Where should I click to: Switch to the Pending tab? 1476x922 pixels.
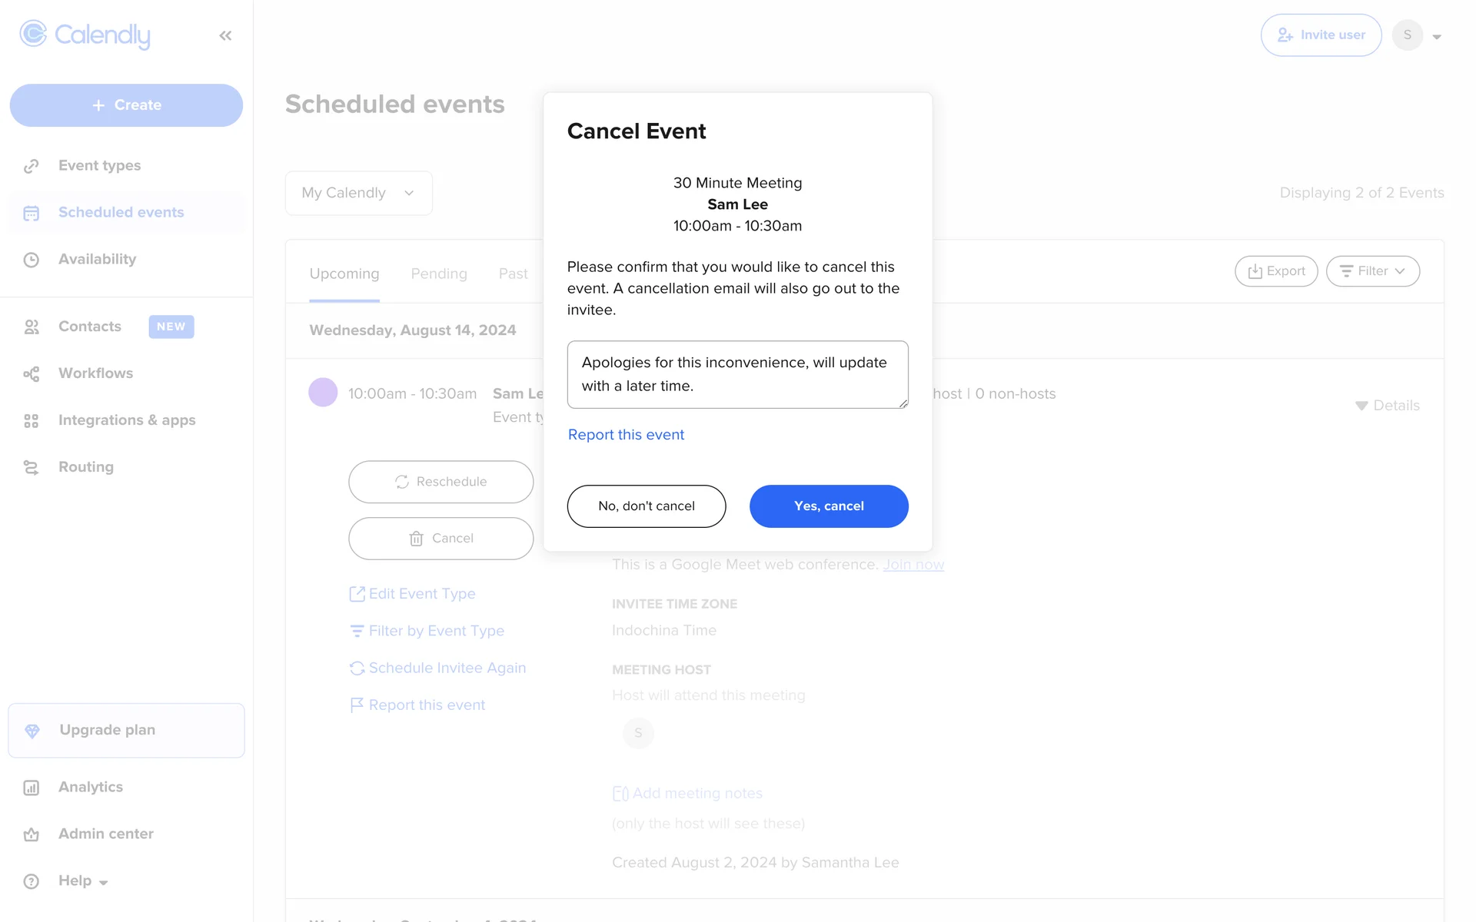coord(439,274)
